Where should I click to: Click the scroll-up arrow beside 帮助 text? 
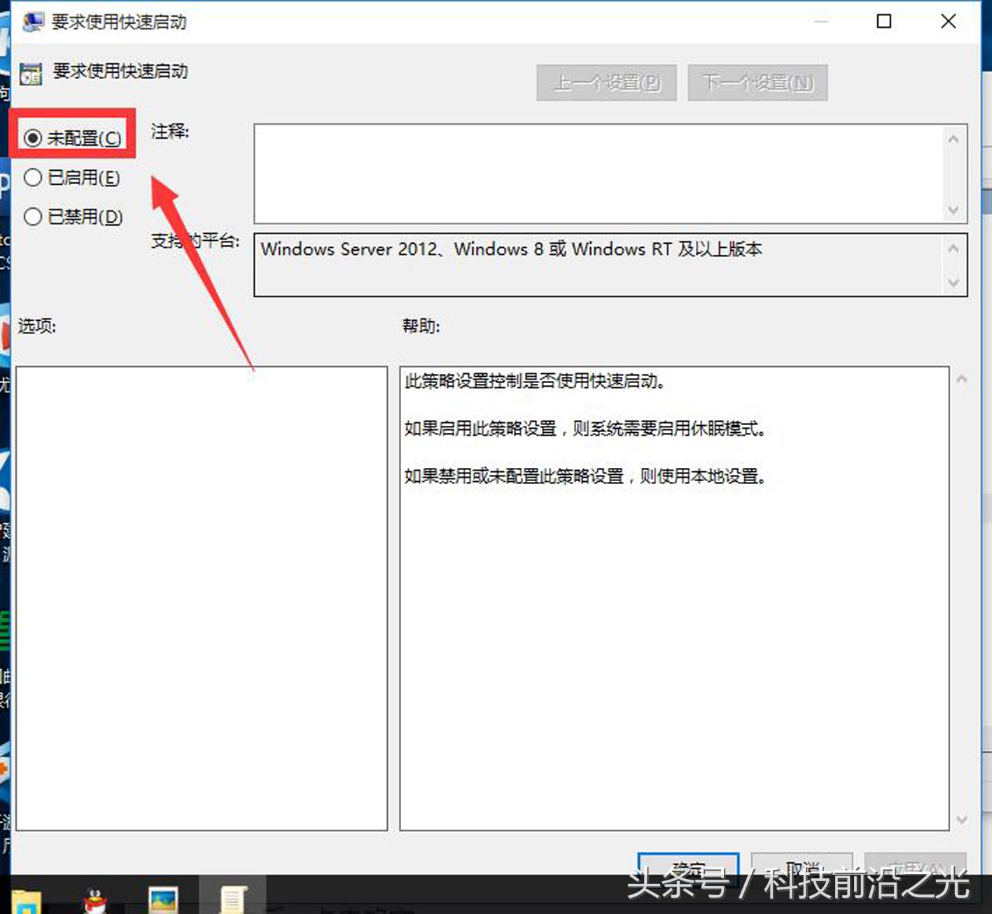961,378
